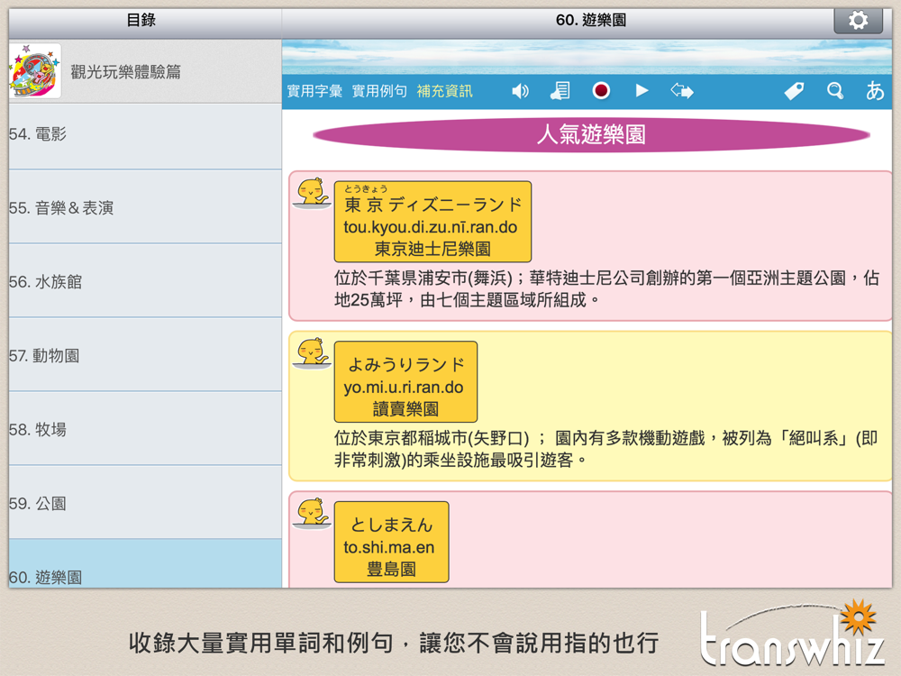
Task: Tap the mascot icon beside よみうりランド
Action: pyautogui.click(x=312, y=353)
